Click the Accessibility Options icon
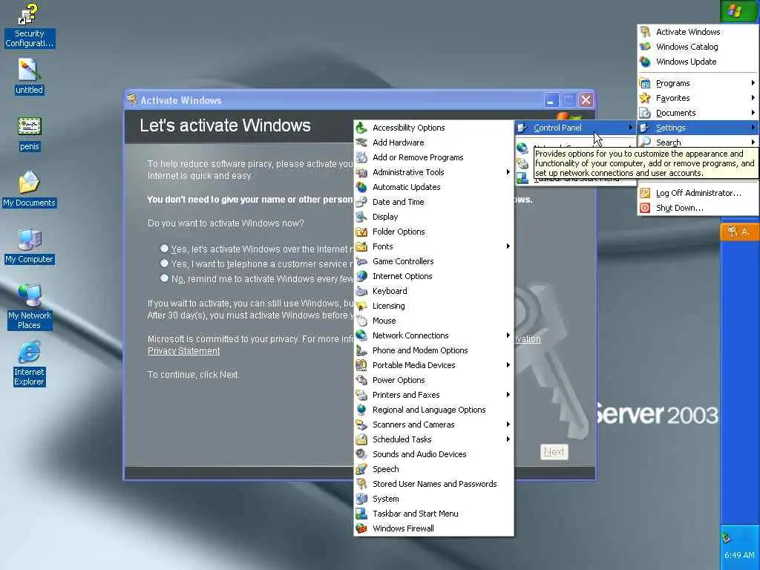Screen dimensions: 760x570 tap(361, 128)
